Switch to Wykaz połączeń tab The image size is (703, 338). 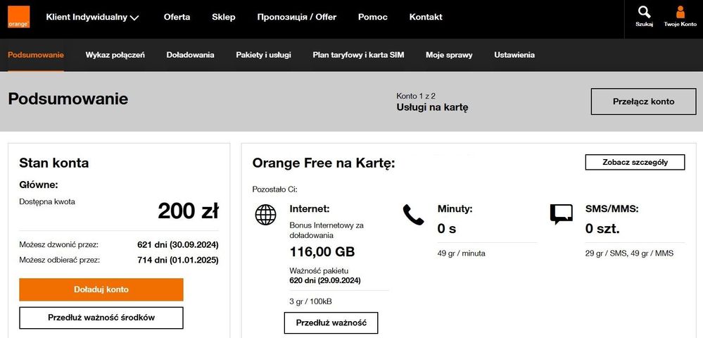tap(115, 55)
